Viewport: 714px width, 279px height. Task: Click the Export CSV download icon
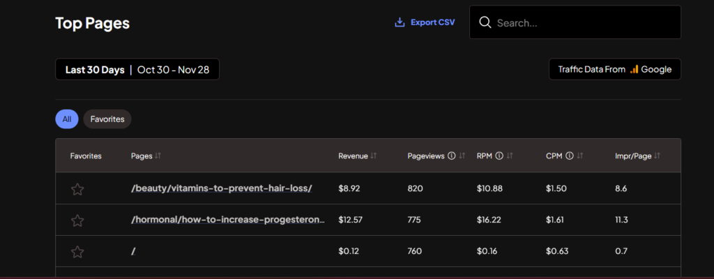400,22
